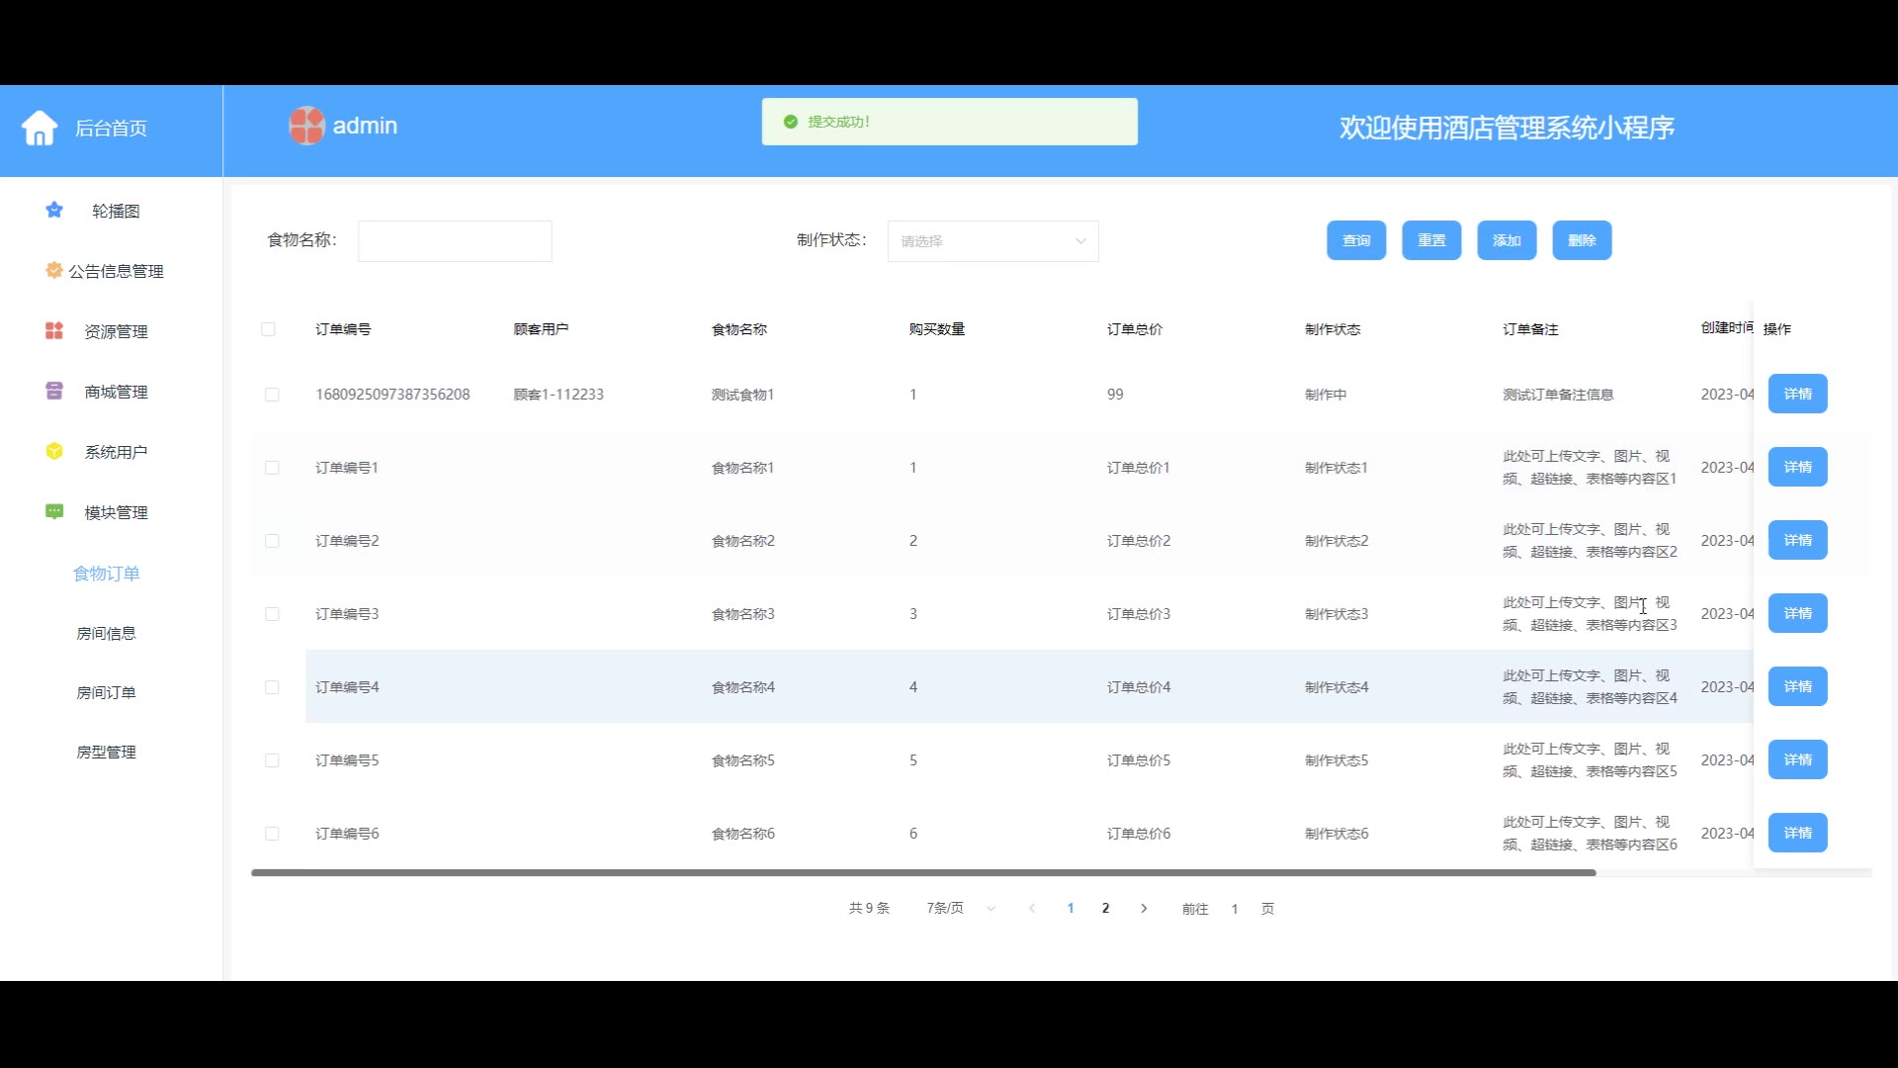Check the row checkbox for 订单编号4

(272, 687)
